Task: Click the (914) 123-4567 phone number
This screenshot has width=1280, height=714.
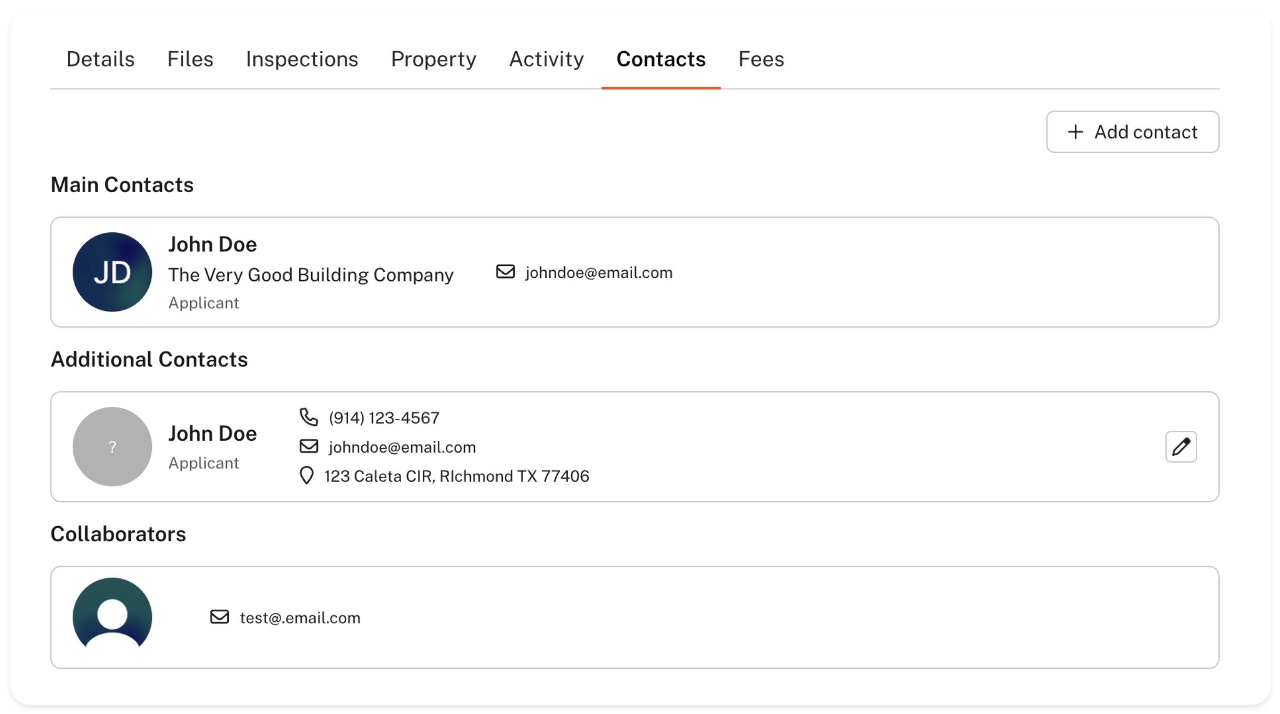Action: coord(384,418)
